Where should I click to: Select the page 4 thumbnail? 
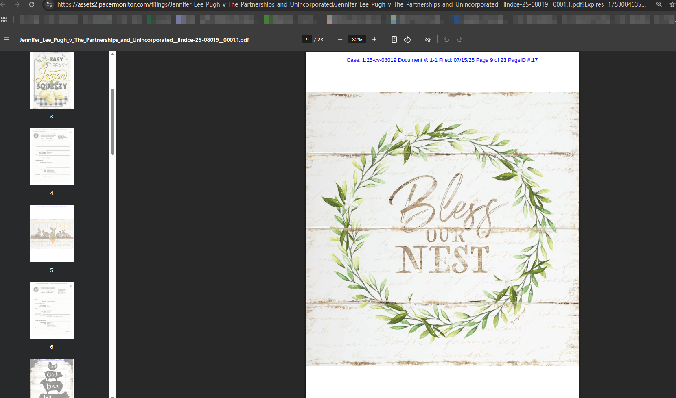coord(52,157)
